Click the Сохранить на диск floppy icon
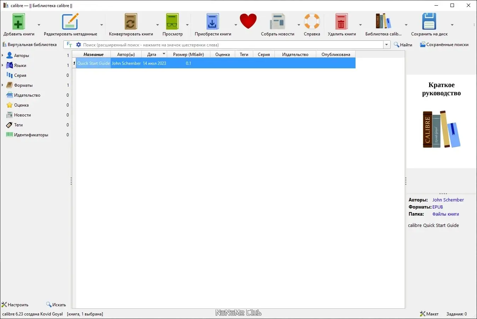 (x=429, y=22)
